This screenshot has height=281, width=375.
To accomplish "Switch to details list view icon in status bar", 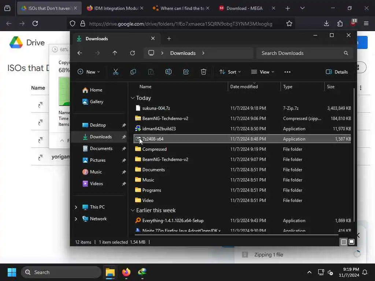I will coord(344,242).
